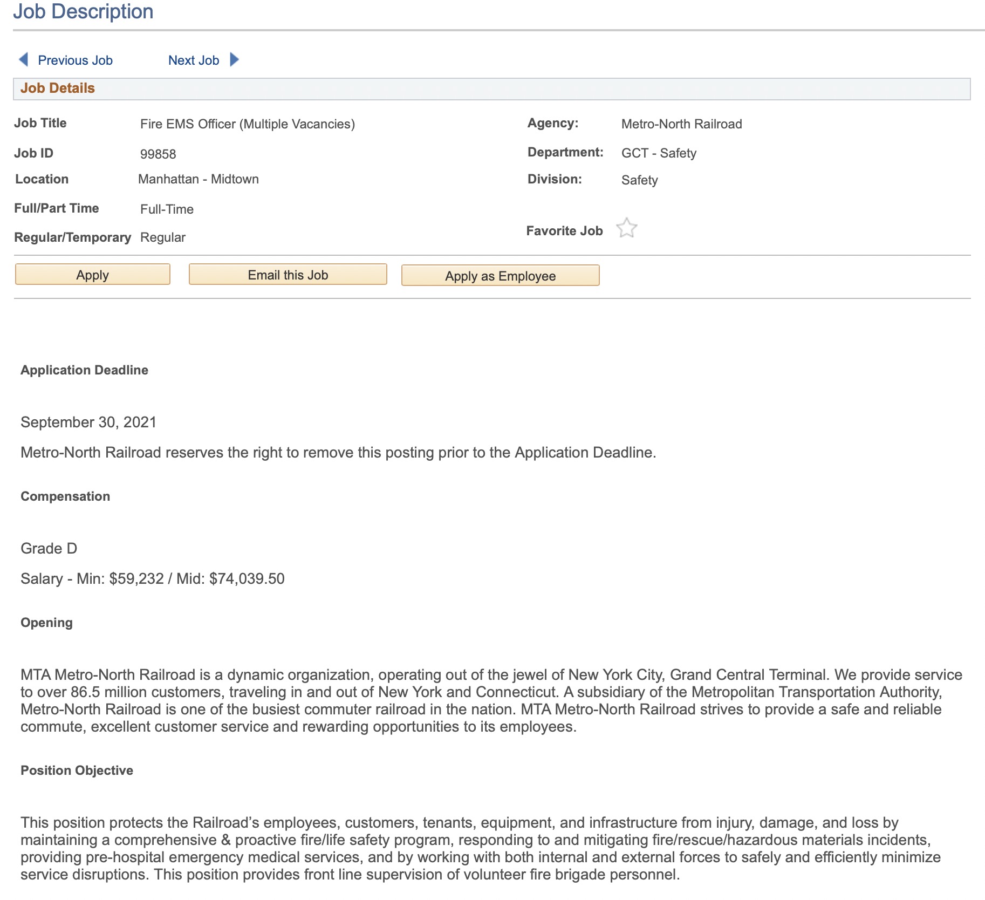
Task: Click the Previous Job left arrow icon
Action: pos(24,59)
